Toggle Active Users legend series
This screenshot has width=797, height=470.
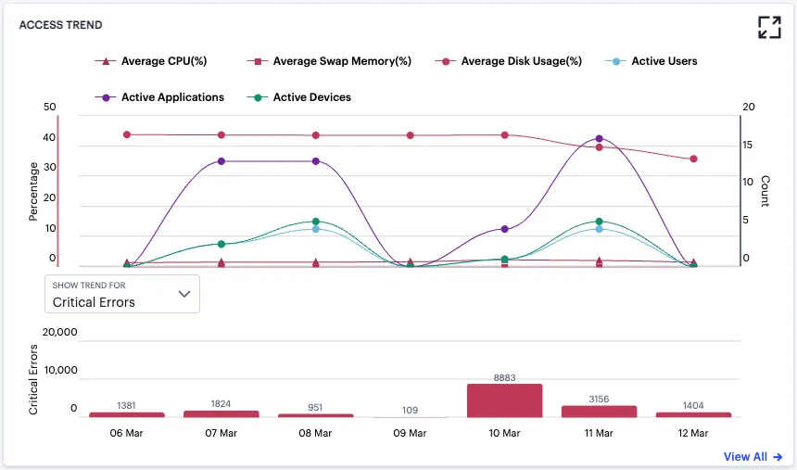[652, 61]
